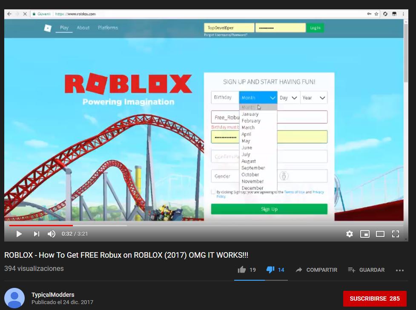The image size is (416, 310).
Task: Open the Month dropdown
Action: pos(258,97)
